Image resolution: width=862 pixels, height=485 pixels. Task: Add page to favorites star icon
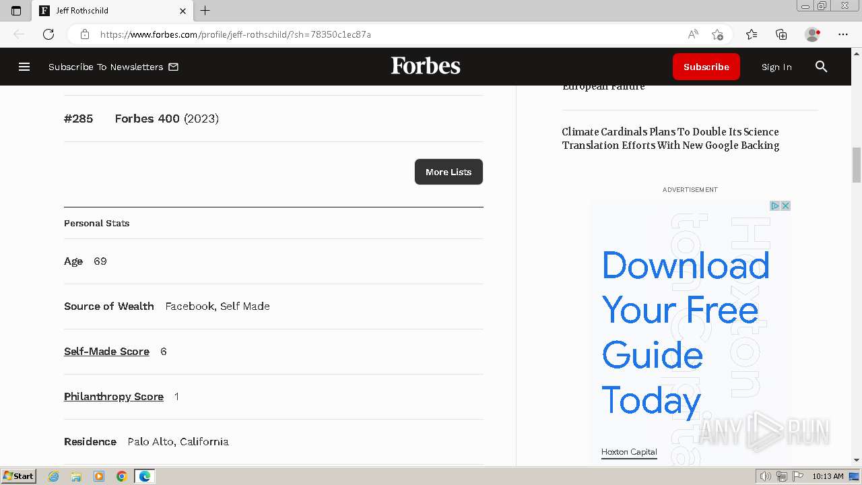tap(717, 34)
